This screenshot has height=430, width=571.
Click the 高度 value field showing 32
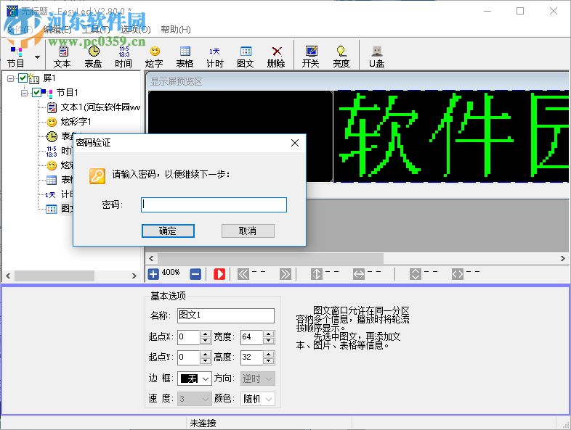[x=251, y=357]
